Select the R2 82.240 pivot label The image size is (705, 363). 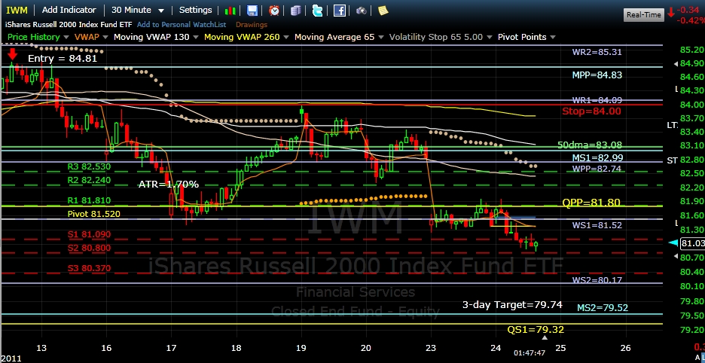89,180
